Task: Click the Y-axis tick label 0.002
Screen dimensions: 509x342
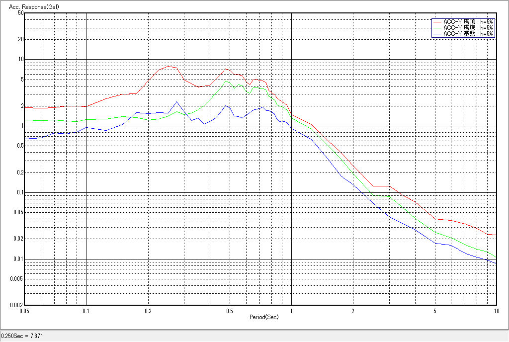Action: click(x=17, y=305)
